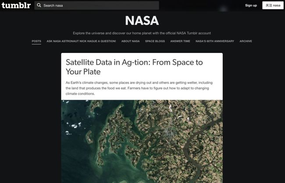Follow nasa with the 关注 button
285x183 pixels.
tap(273, 5)
